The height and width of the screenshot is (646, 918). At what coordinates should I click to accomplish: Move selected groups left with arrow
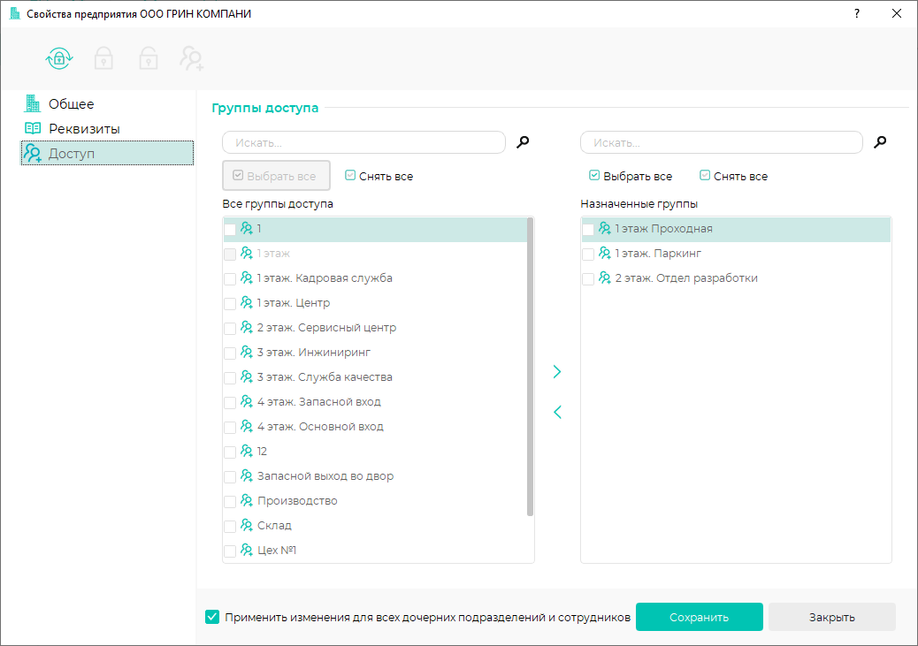tap(557, 412)
